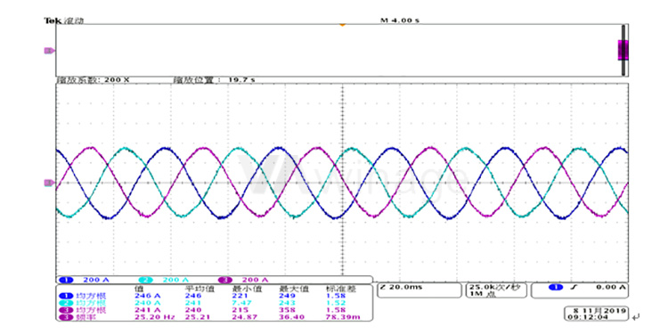Click the blue channel 1 badge beside 200 A
The image size is (668, 335).
pyautogui.click(x=67, y=280)
